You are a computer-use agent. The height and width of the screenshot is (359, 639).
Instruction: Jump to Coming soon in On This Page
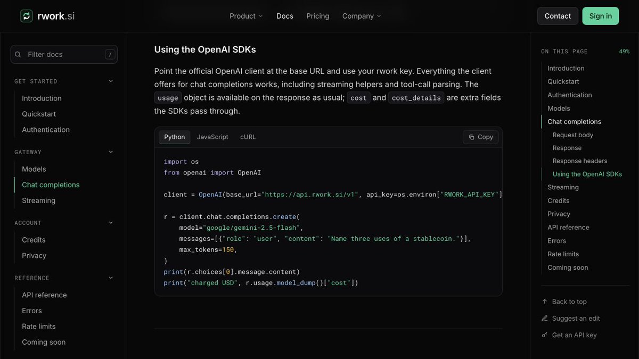(x=568, y=268)
